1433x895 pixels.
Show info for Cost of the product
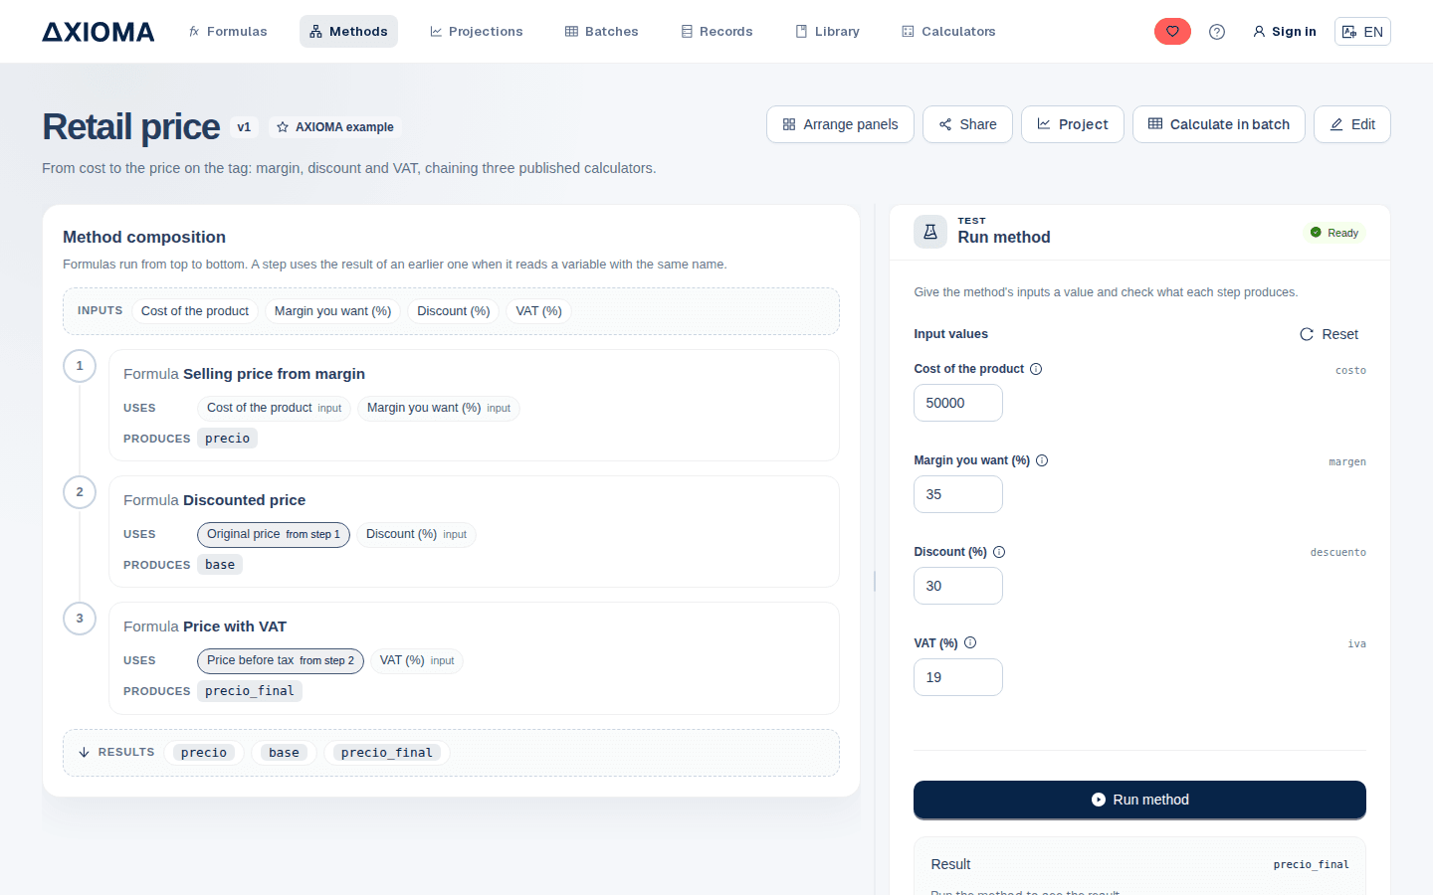point(1036,369)
